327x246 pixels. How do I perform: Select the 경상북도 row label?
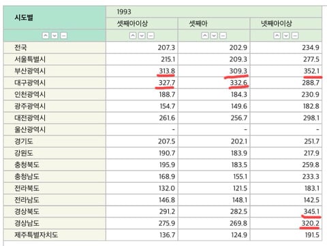click(x=27, y=211)
